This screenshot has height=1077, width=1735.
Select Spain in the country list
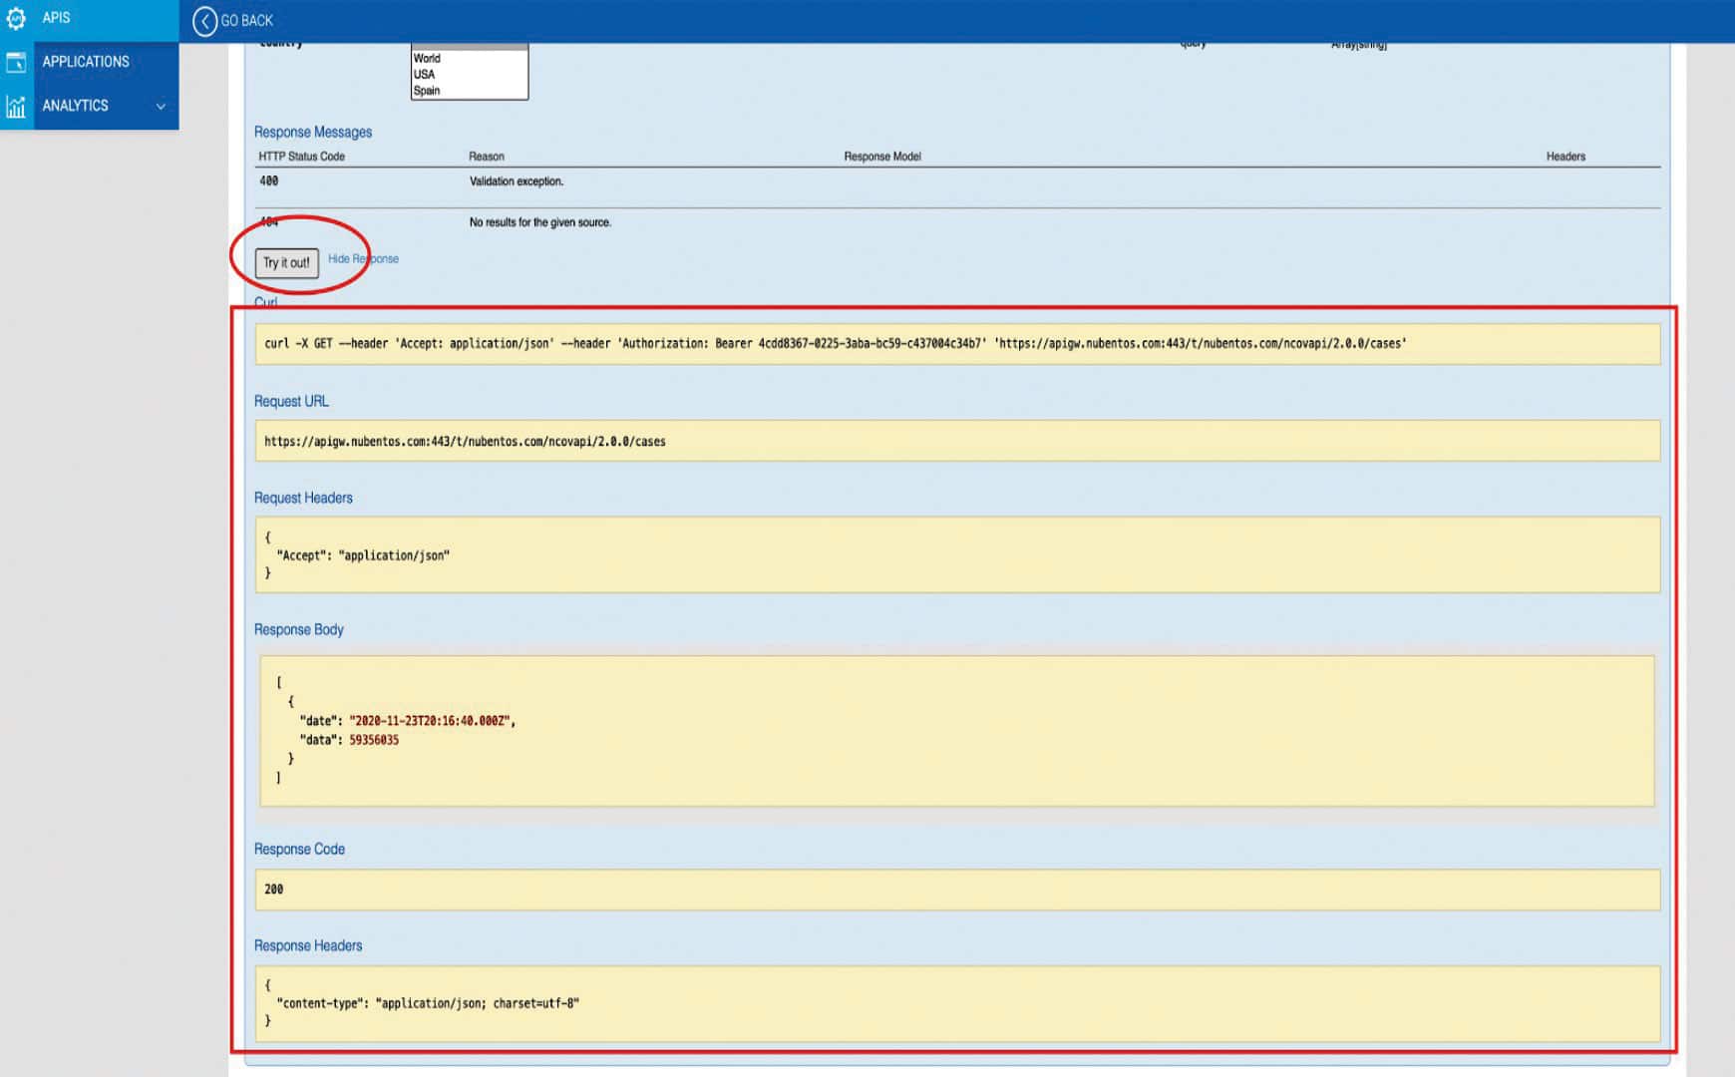coord(427,91)
